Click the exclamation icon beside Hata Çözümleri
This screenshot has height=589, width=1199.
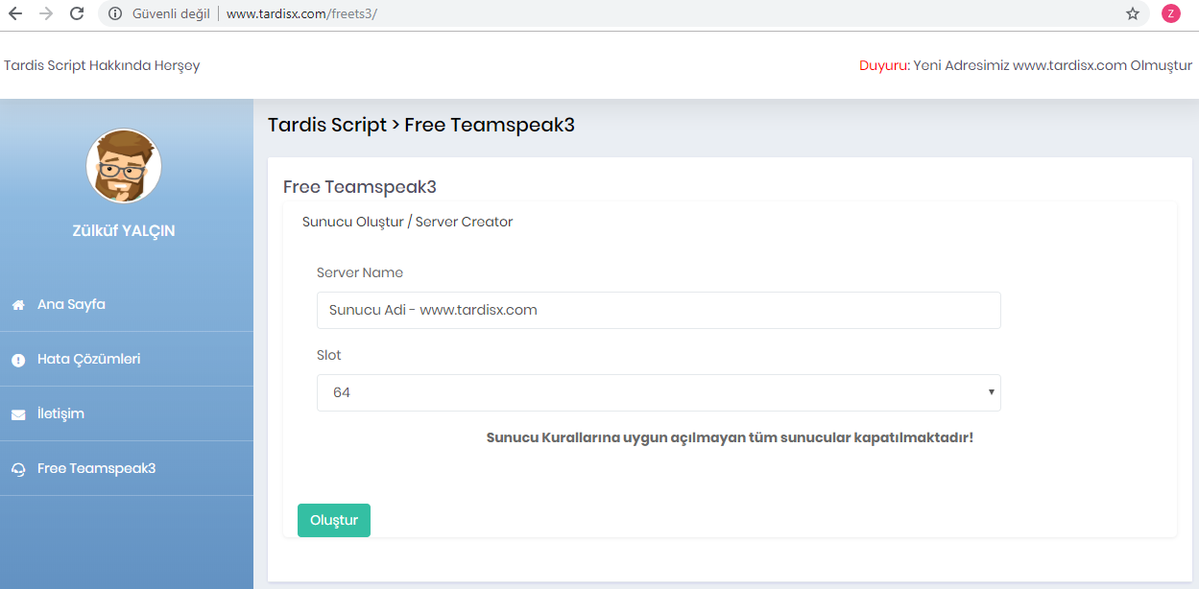point(18,360)
